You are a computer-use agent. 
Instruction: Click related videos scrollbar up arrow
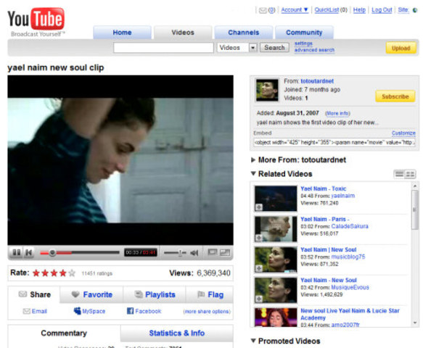[x=415, y=186]
